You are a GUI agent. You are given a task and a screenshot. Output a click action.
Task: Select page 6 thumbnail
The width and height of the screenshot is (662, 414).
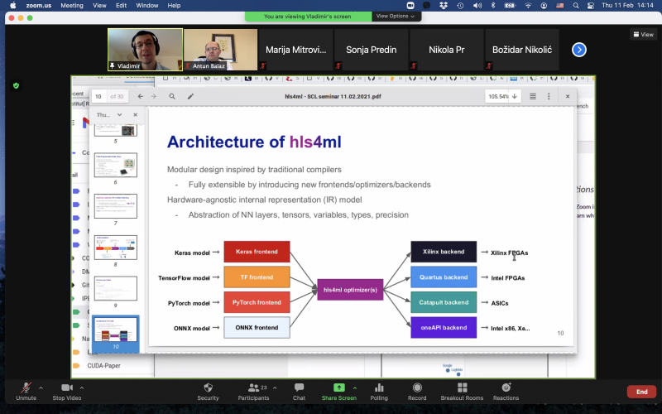(116, 165)
